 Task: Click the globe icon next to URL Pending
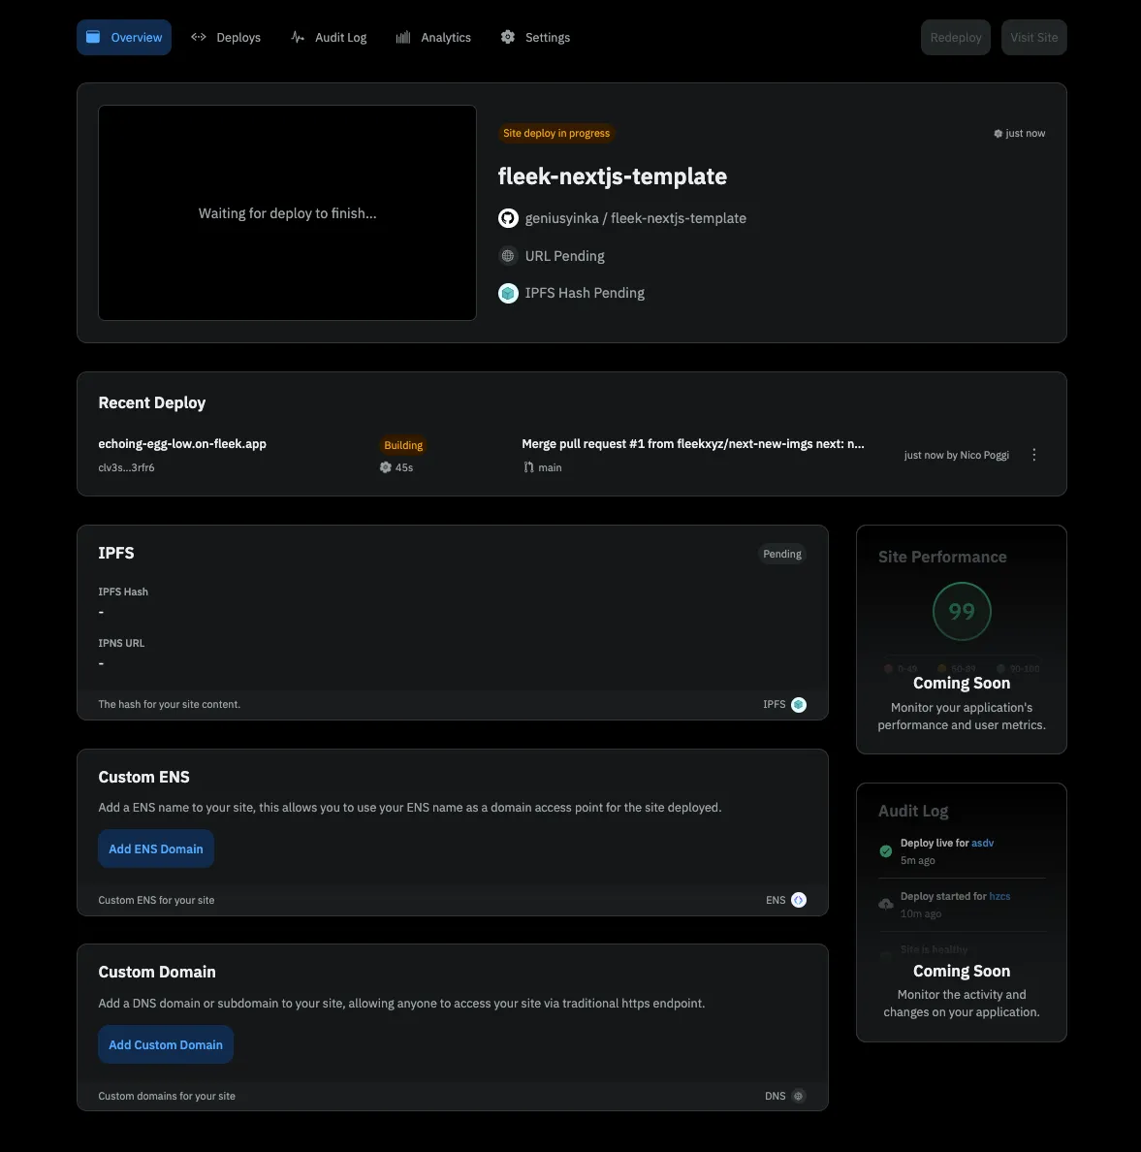pos(508,256)
